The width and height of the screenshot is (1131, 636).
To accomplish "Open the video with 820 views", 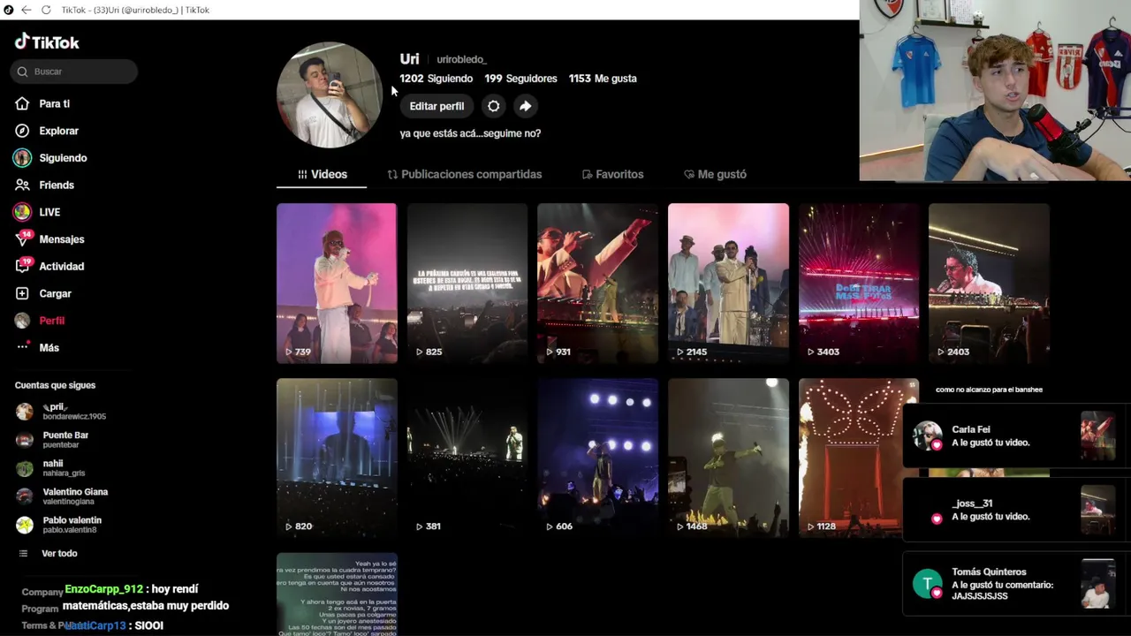I will [337, 458].
